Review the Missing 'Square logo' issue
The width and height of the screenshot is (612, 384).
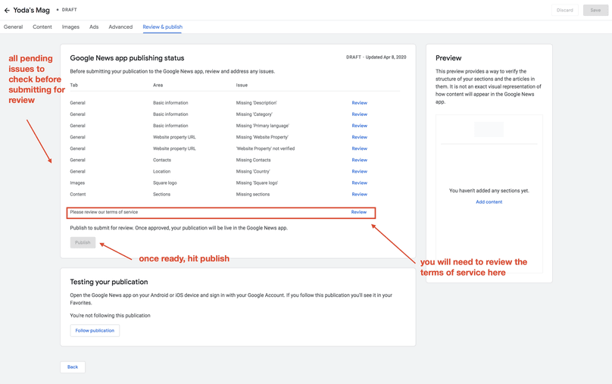pos(359,183)
